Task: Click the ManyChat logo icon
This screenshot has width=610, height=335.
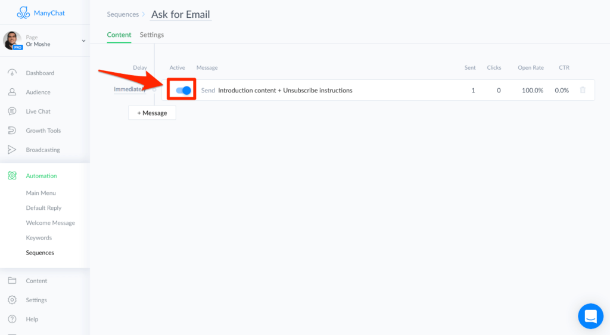Action: coord(23,13)
